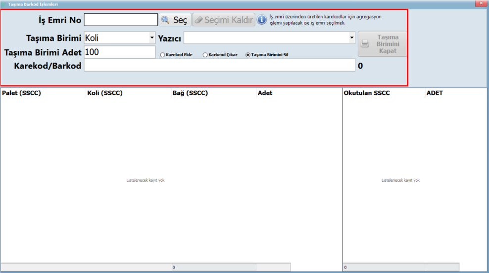
Task: Click the printer icon on Taşıma Birimini Kapat
Action: (365, 44)
